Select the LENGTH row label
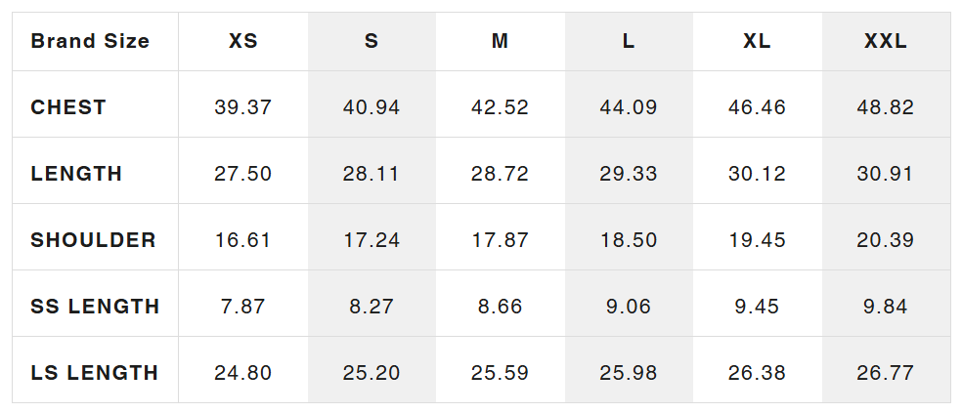The image size is (962, 413). [76, 174]
